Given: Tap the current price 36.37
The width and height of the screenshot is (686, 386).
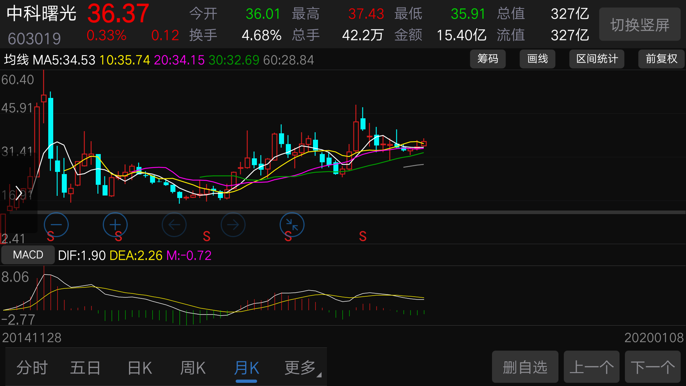Looking at the screenshot, I should point(118,14).
